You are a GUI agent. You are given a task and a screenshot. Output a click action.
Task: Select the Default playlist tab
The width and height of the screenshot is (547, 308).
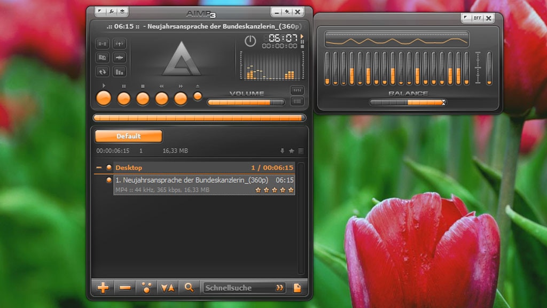click(129, 136)
